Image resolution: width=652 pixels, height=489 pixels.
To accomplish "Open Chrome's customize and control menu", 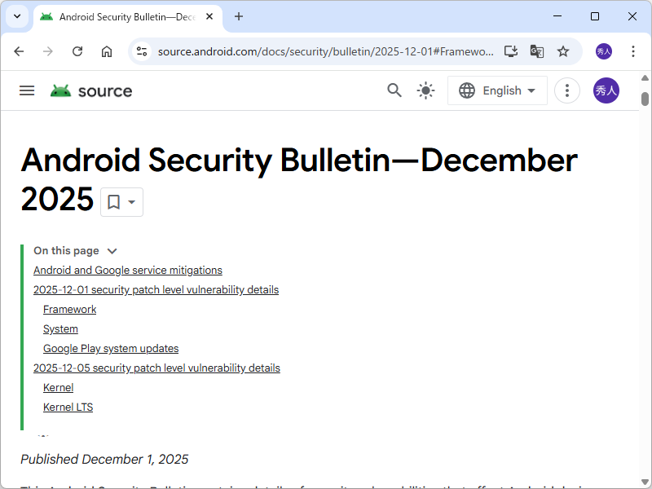I will [x=633, y=51].
